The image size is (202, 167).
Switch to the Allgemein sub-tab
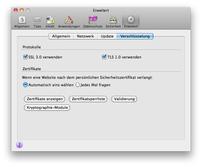61,36
